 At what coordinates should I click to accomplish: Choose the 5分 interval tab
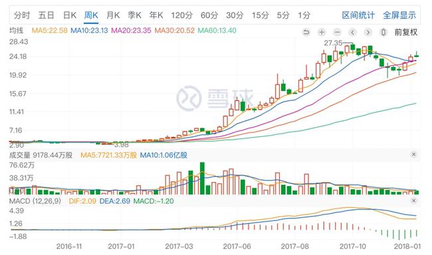[283, 15]
